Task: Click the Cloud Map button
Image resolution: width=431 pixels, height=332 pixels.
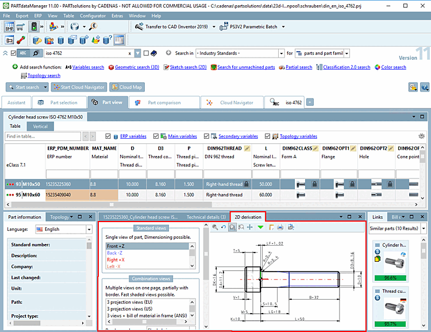Action: coord(127,87)
